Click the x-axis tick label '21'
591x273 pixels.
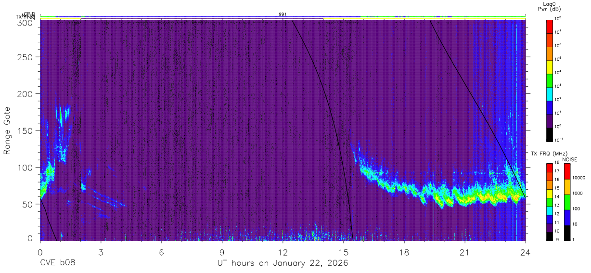(x=464, y=252)
